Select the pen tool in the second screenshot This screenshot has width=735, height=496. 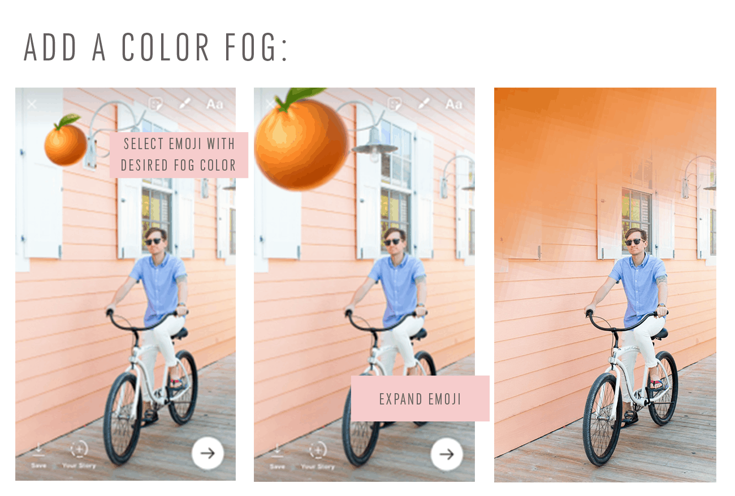[424, 104]
